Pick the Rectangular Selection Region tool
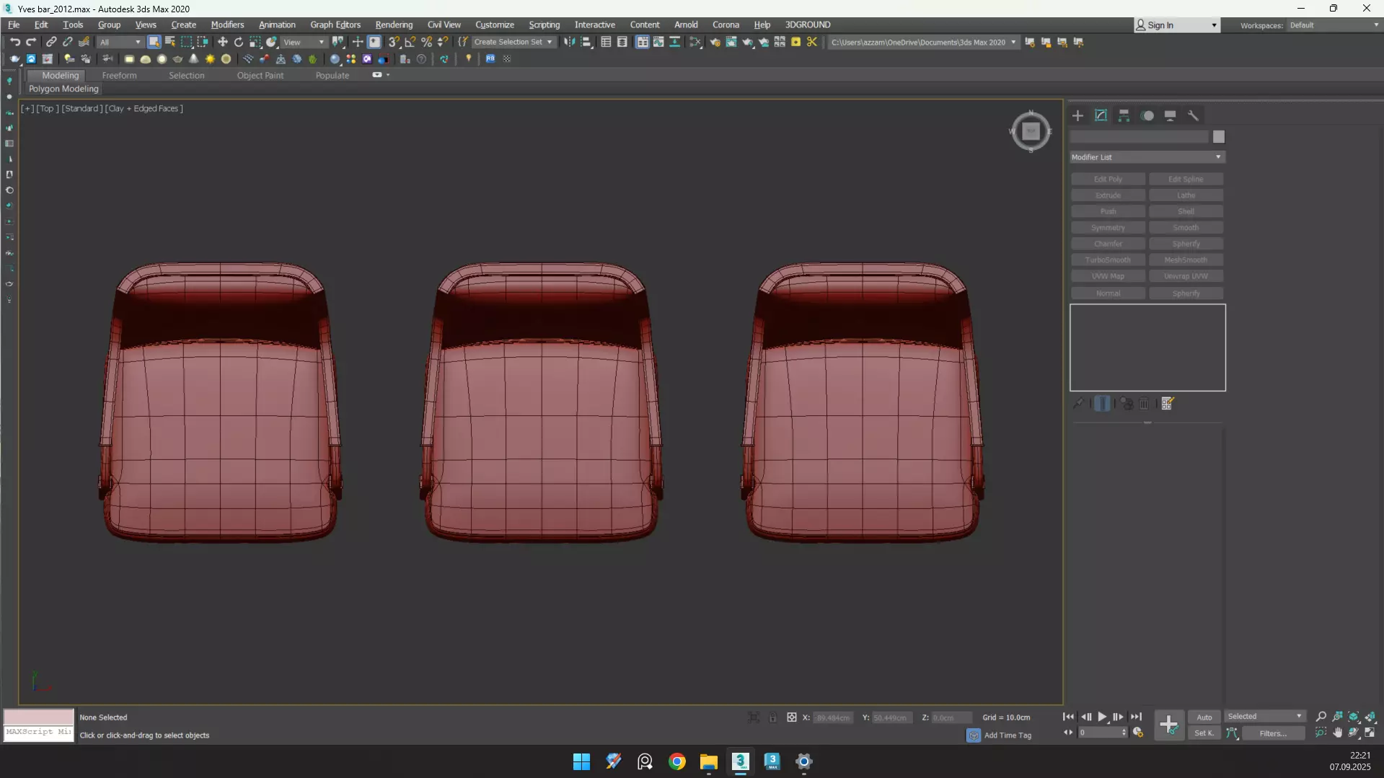This screenshot has height=778, width=1384. point(187,42)
